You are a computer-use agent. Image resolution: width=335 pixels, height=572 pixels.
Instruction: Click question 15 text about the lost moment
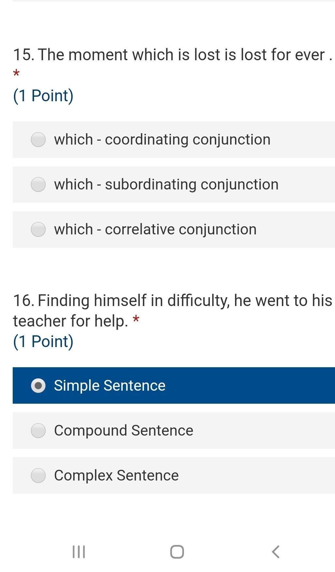point(172,55)
